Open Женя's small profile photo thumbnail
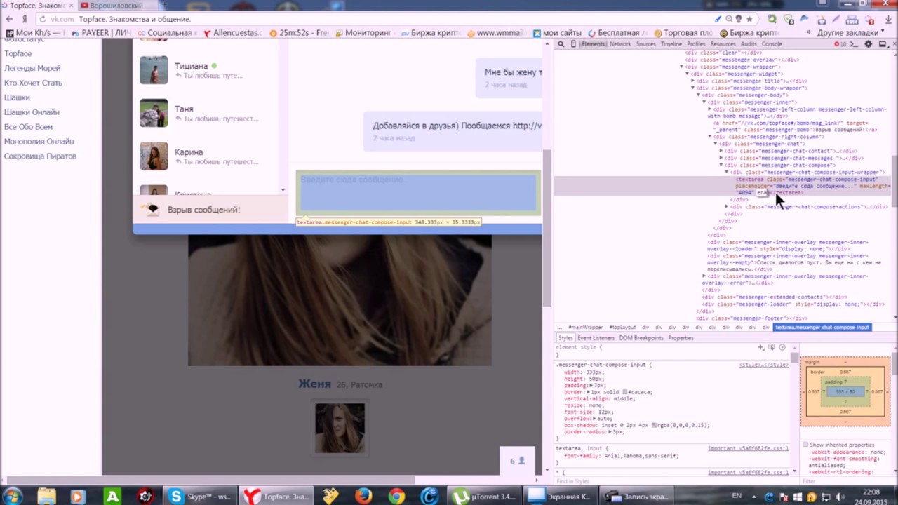The image size is (898, 505). click(340, 428)
